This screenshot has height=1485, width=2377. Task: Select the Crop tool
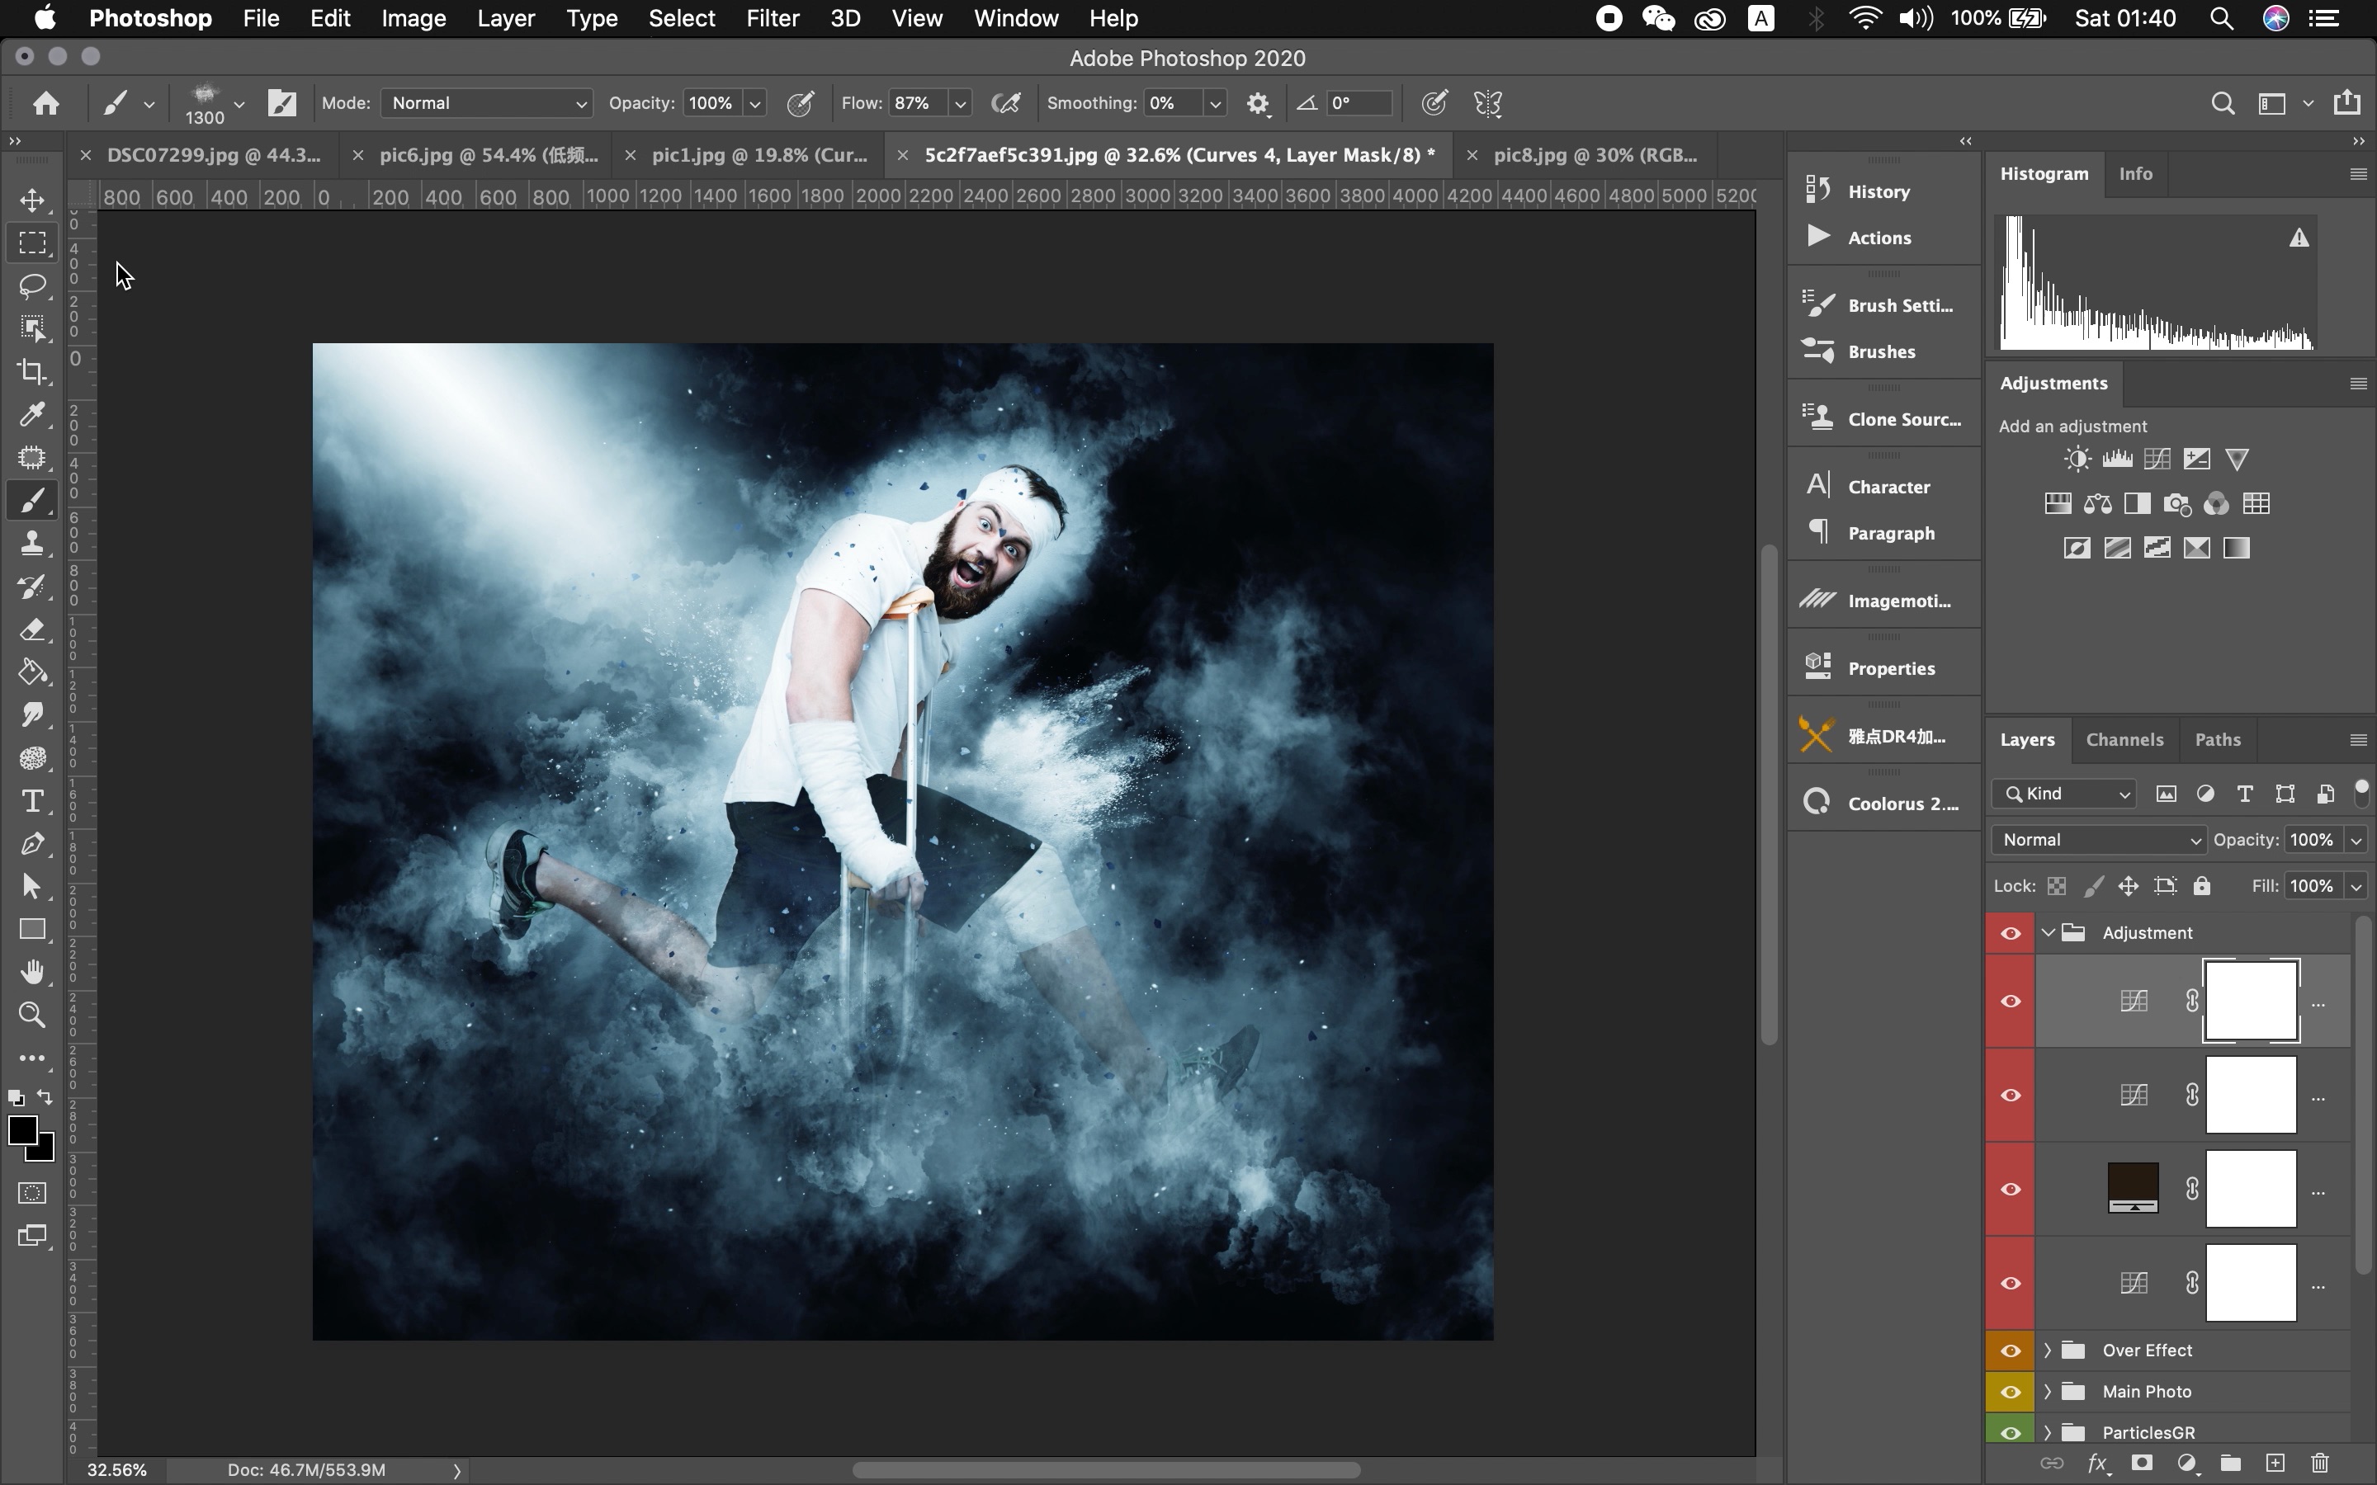[32, 371]
